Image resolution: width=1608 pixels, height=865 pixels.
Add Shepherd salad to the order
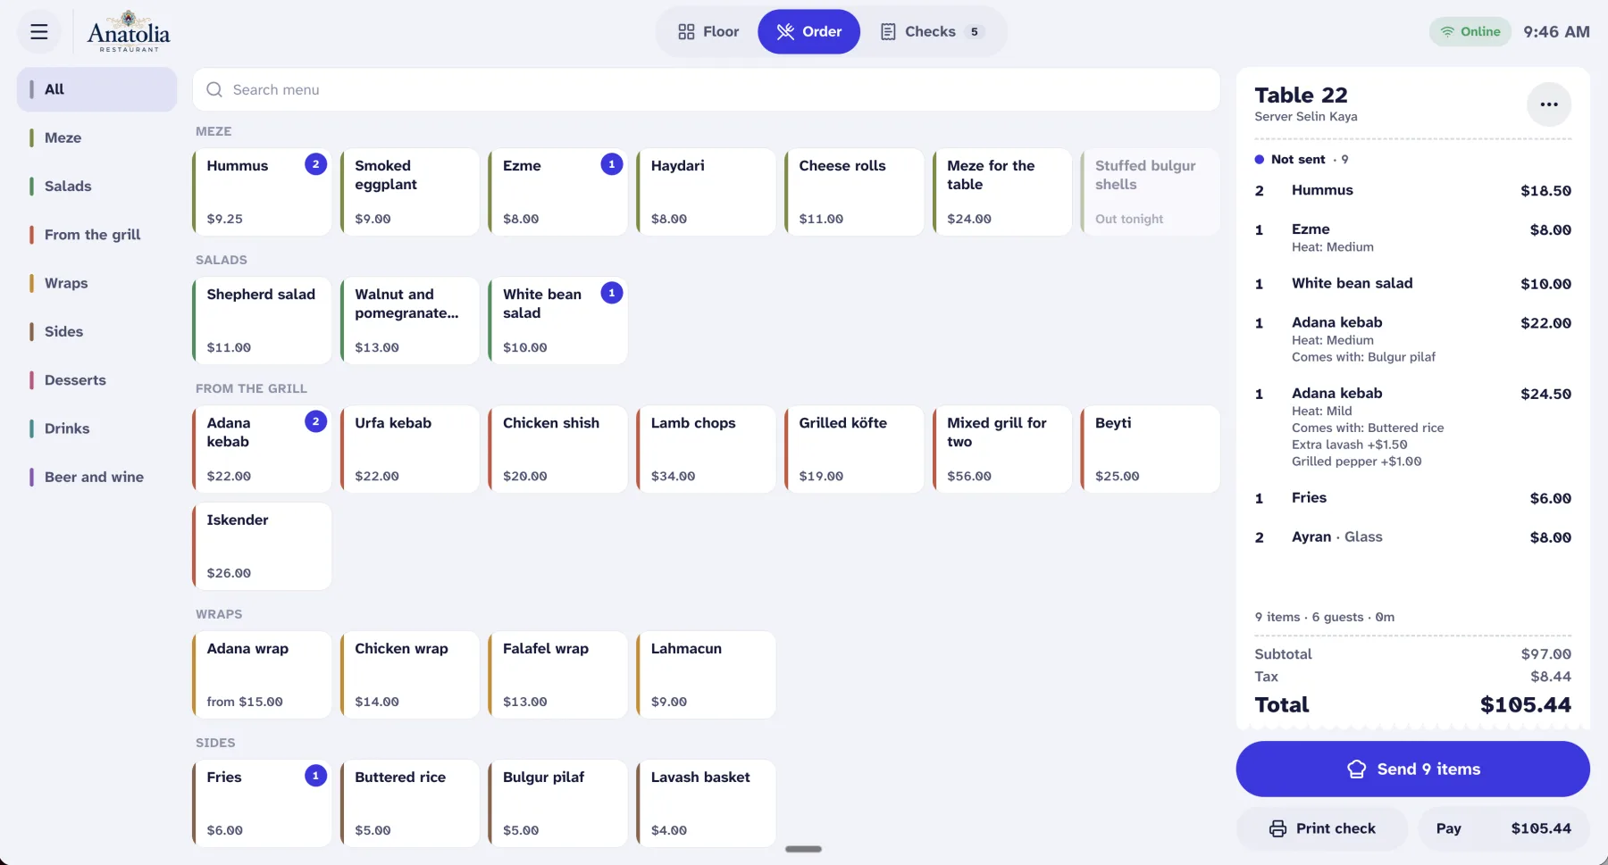(x=262, y=320)
